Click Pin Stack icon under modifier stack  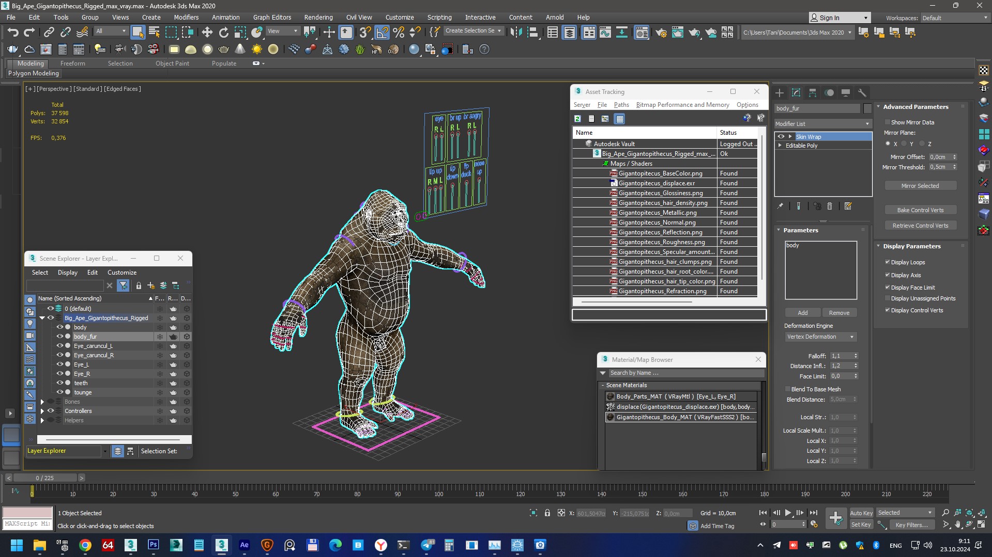780,206
